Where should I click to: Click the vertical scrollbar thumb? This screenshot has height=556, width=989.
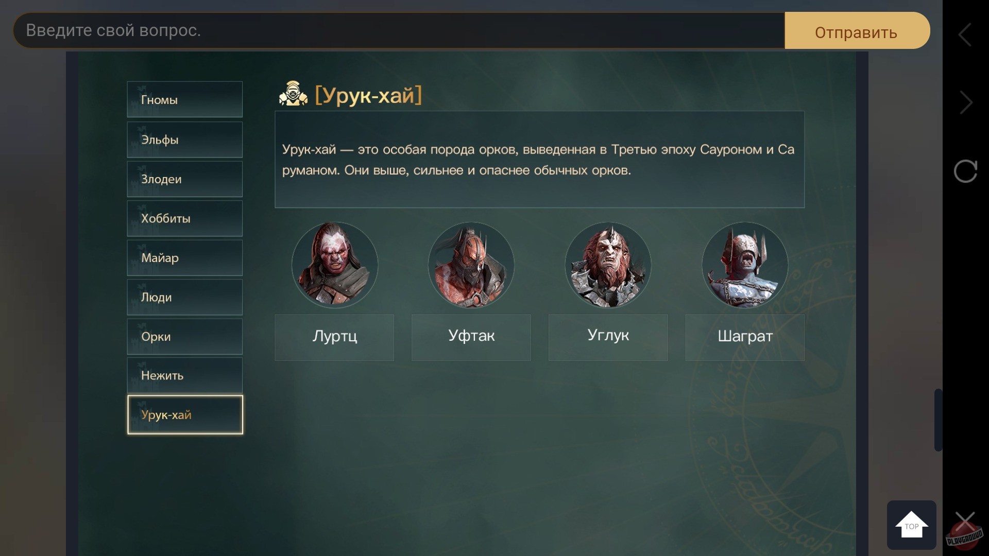coord(939,420)
